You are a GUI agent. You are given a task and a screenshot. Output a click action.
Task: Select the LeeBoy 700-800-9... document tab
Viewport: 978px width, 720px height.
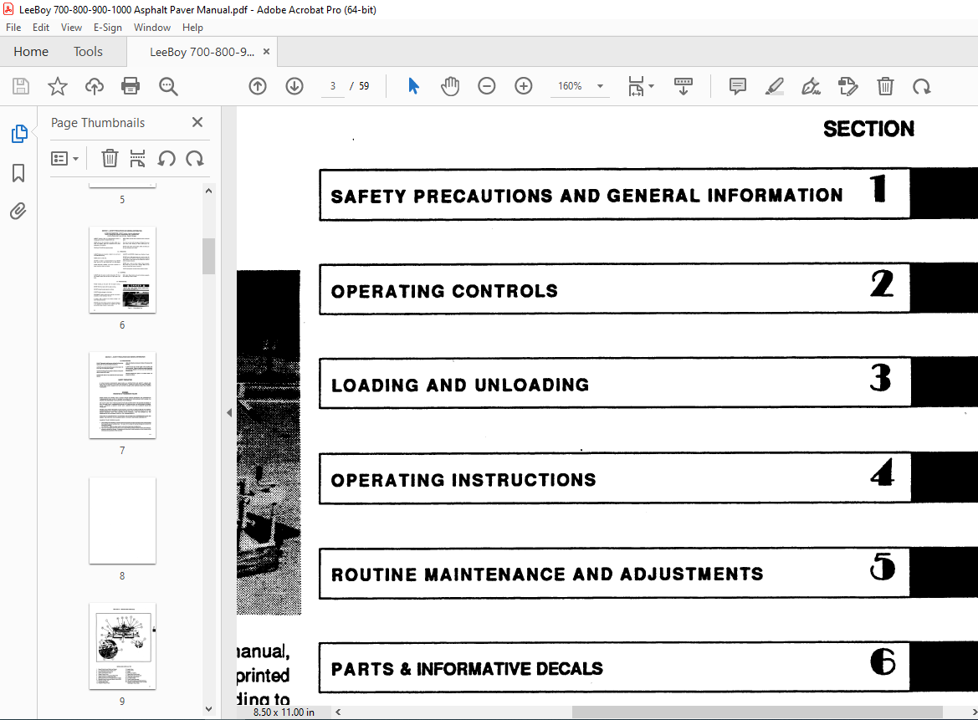[202, 52]
